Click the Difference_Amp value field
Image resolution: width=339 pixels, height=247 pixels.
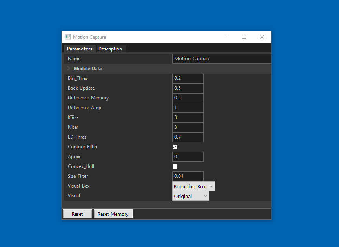point(188,108)
